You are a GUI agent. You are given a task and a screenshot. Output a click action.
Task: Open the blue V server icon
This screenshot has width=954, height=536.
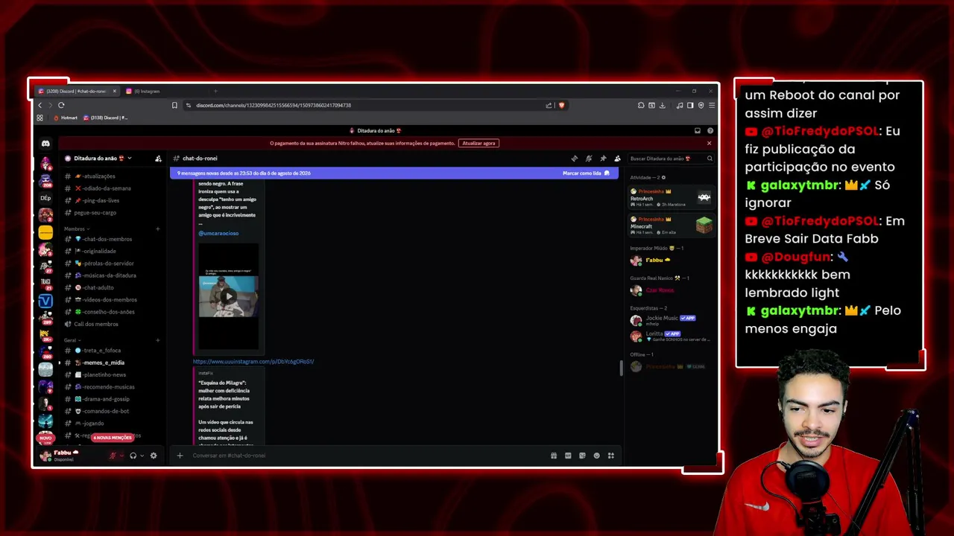click(45, 301)
